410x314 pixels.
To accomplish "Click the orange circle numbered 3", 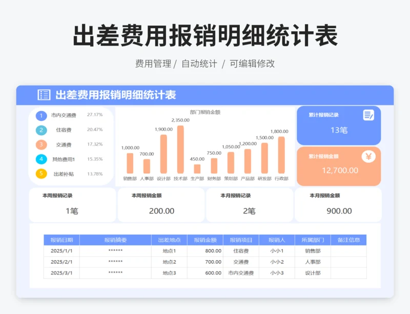I will (x=41, y=144).
